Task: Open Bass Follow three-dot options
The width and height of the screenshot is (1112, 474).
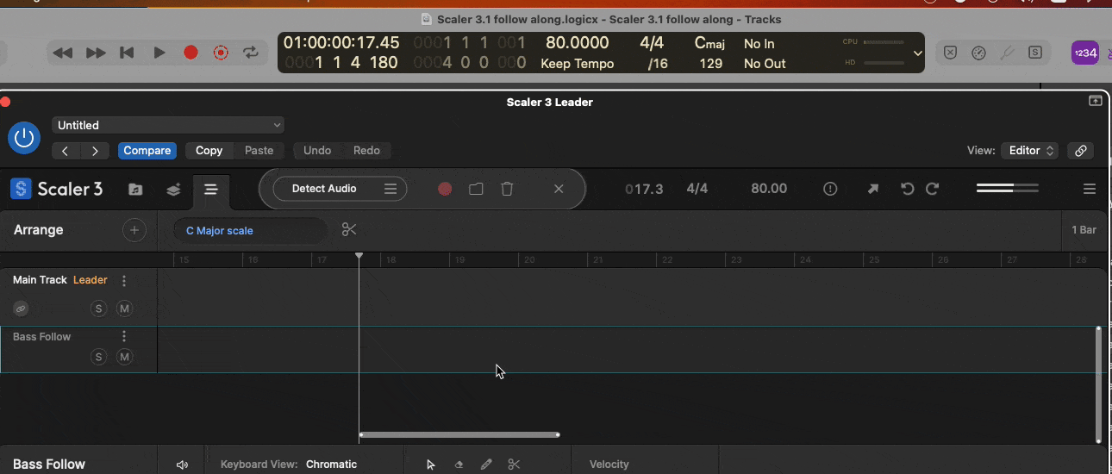Action: [124, 337]
